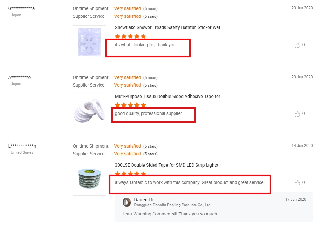Click the "good quality, professional supplier" review text
Image resolution: width=318 pixels, height=231 pixels.
coord(148,114)
